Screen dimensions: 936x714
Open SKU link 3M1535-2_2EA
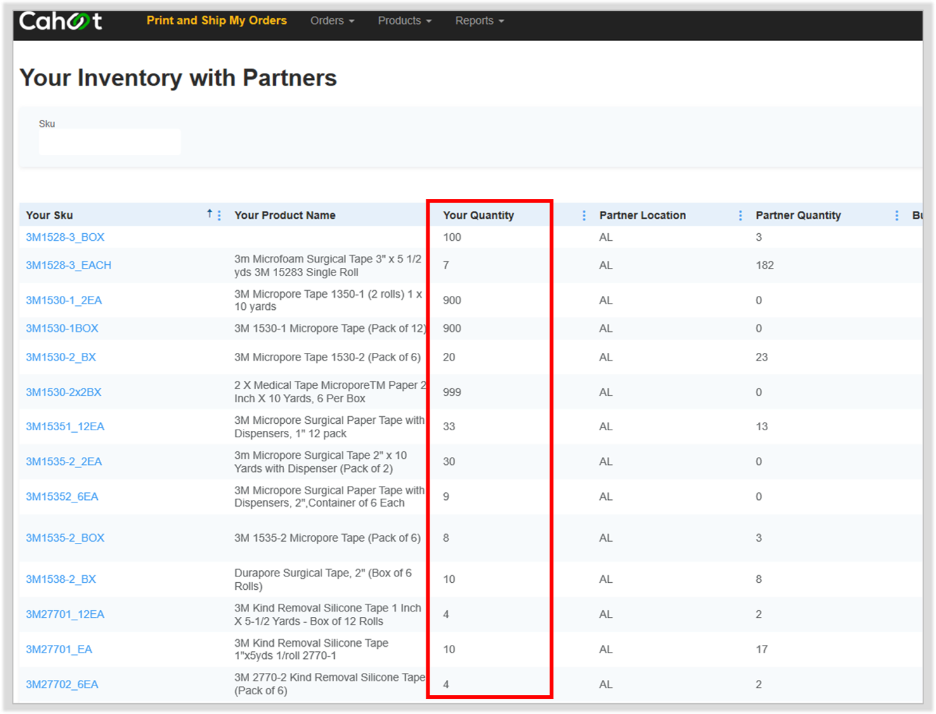coord(64,461)
